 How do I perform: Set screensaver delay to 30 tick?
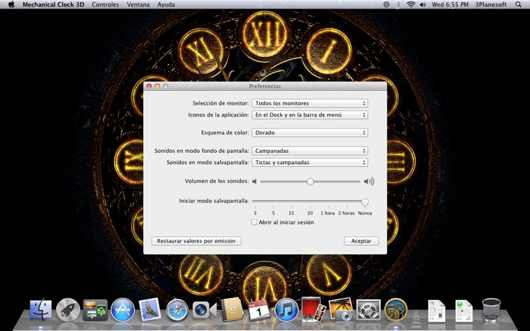click(310, 213)
